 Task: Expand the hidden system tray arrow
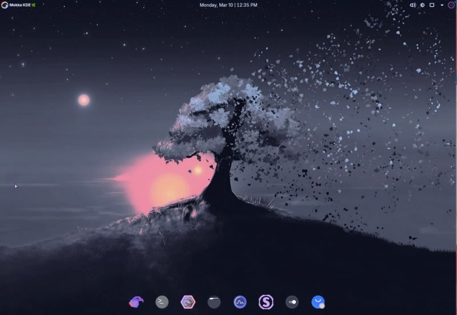click(x=441, y=5)
